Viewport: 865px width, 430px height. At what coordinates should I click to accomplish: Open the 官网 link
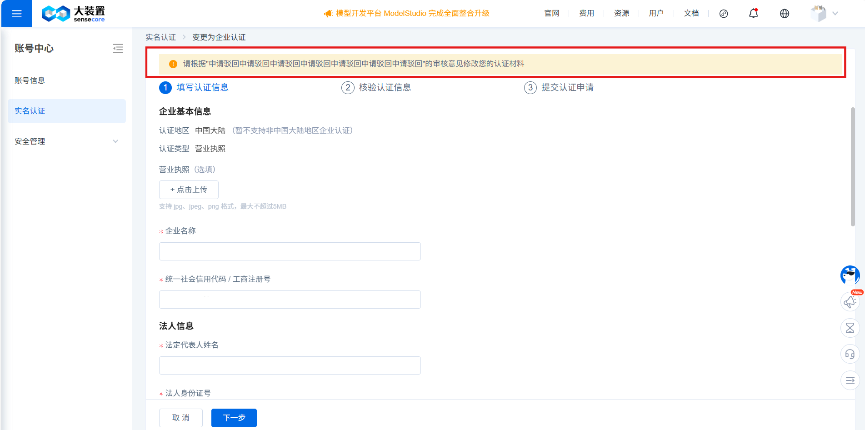tap(551, 14)
